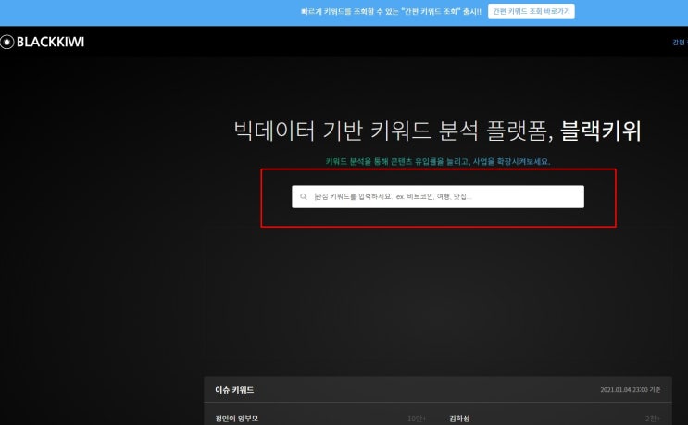This screenshot has height=425, width=688.
Task: Click the search magnifier icon
Action: pos(303,197)
